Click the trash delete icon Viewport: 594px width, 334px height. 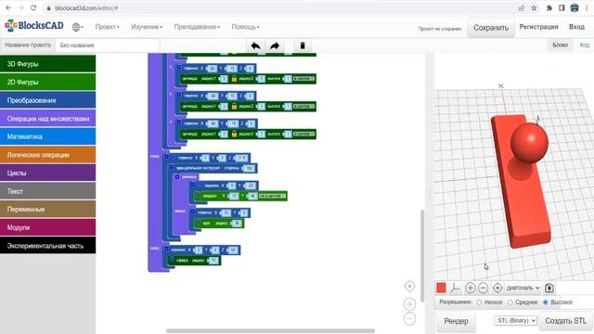pos(303,45)
